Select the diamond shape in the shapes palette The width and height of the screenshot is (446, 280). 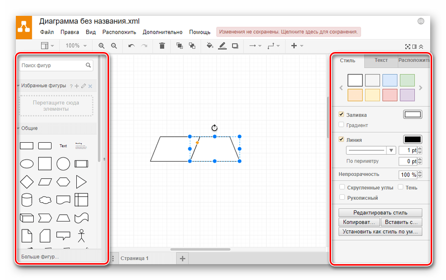(26, 182)
